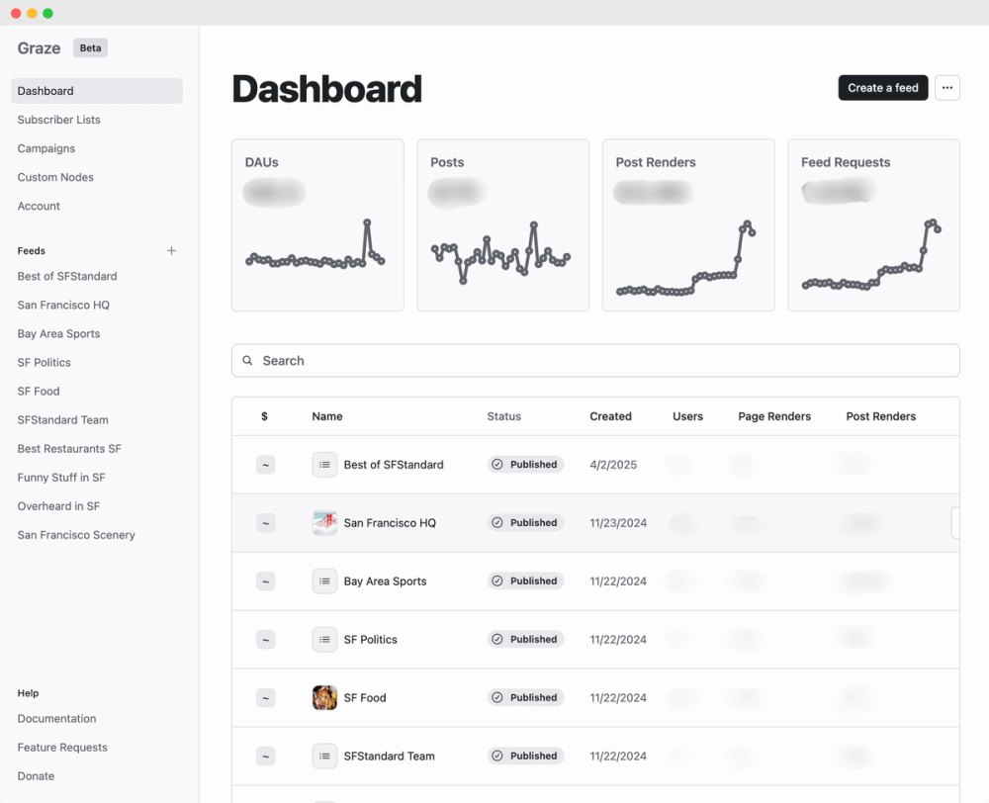The width and height of the screenshot is (989, 803).
Task: Click the Published check icon for SF Food
Action: pyautogui.click(x=497, y=697)
